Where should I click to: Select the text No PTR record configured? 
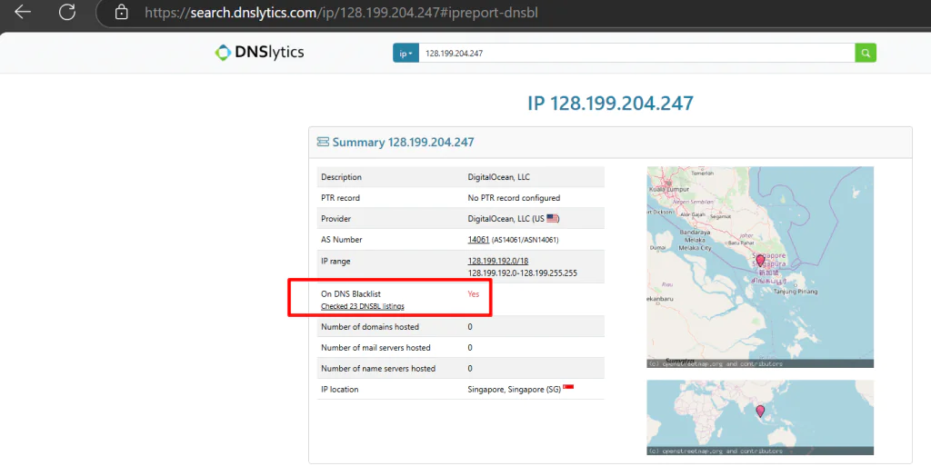click(514, 198)
